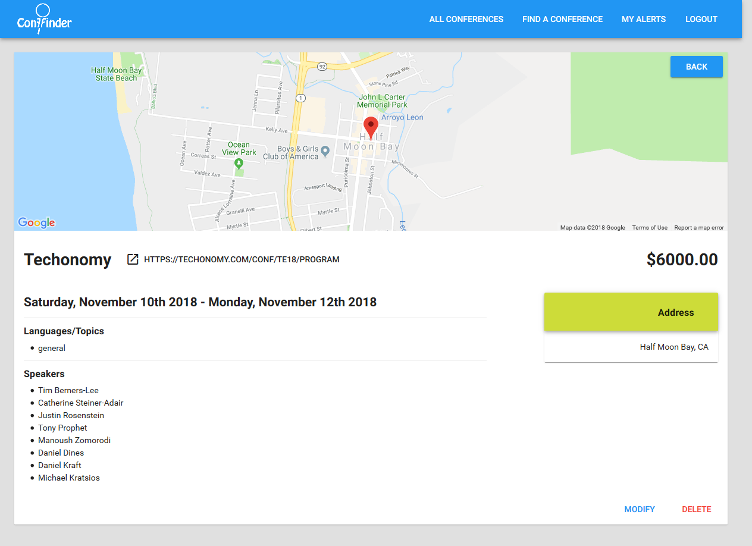Click the conference date range heading

(x=200, y=302)
